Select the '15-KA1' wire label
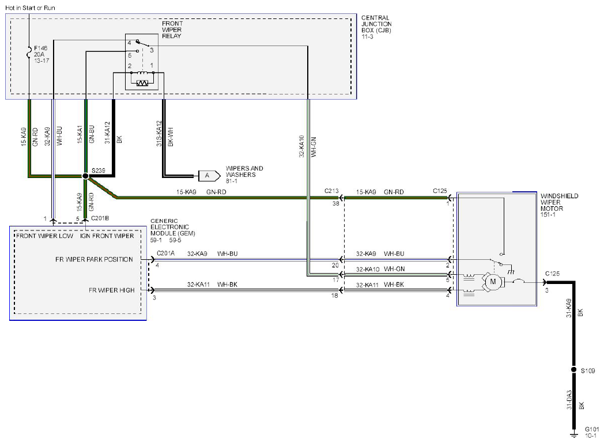This screenshot has width=604, height=443. tap(80, 134)
